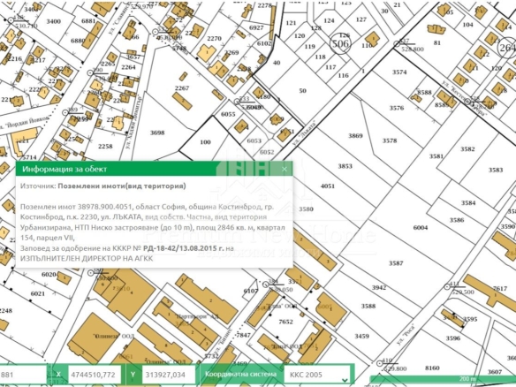Select geodetic point marker 411 circle
Screen dimensions: 516x387
(x=447, y=286)
